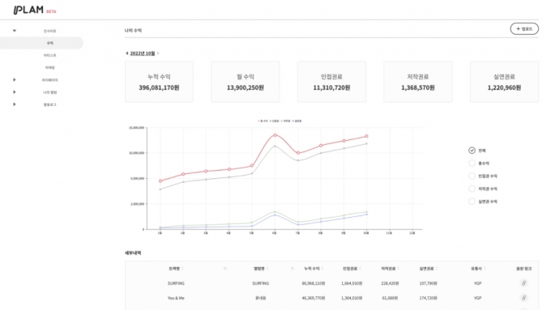
Task: Click 46,369,770원 cell in You & Me row
Action: click(x=313, y=298)
